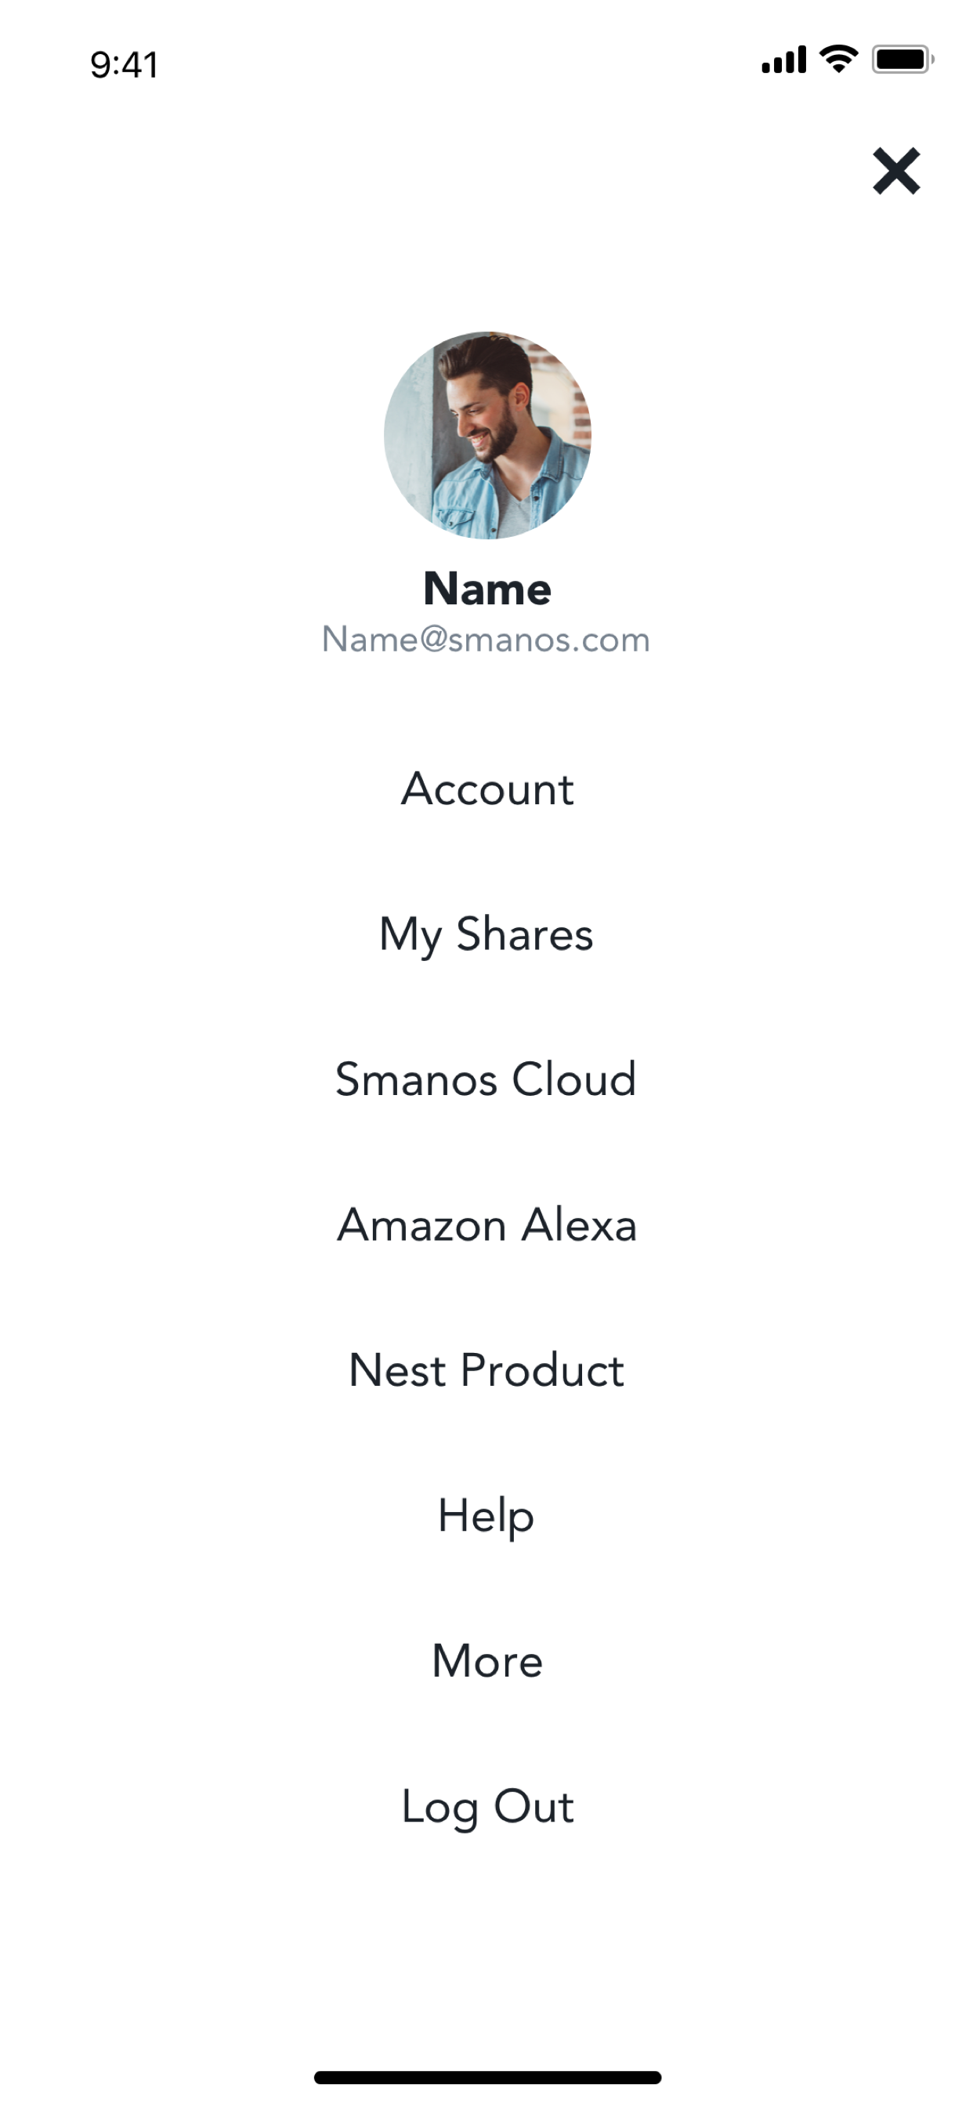Open the Account menu item
Viewport: 973px width, 2107px height.
487,789
